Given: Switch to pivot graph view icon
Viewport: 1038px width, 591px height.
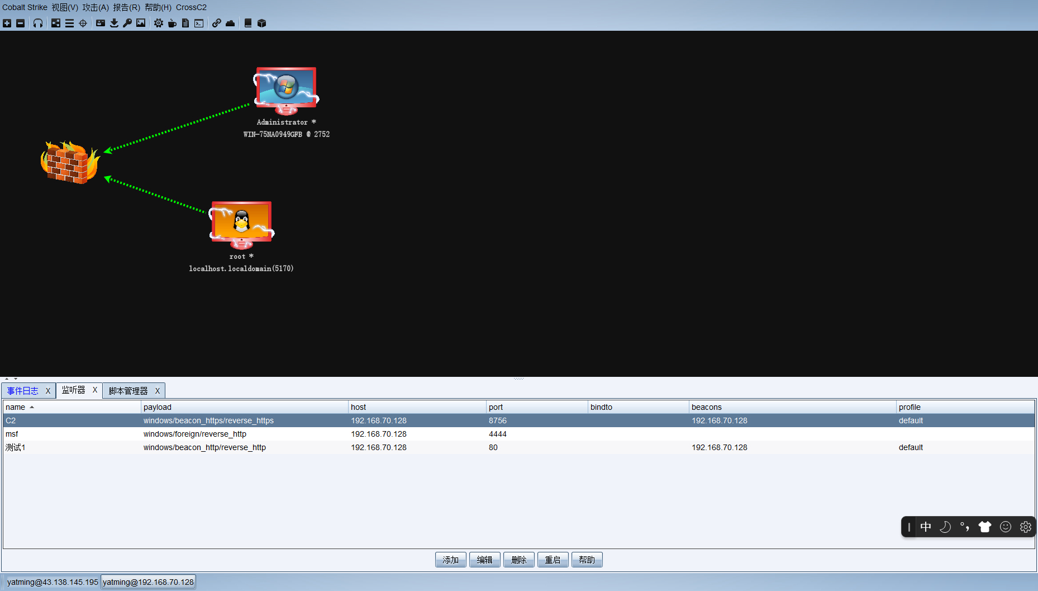Looking at the screenshot, I should pyautogui.click(x=56, y=23).
